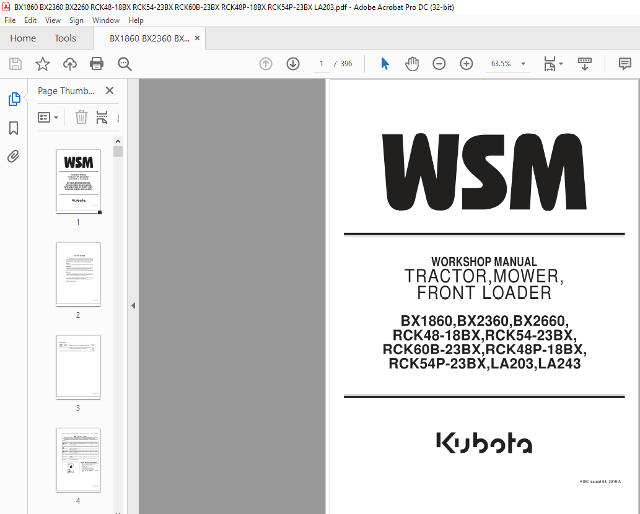Click the thumbnail panel scrollbar handle
Viewport: 640px width, 514px height.
[x=118, y=151]
